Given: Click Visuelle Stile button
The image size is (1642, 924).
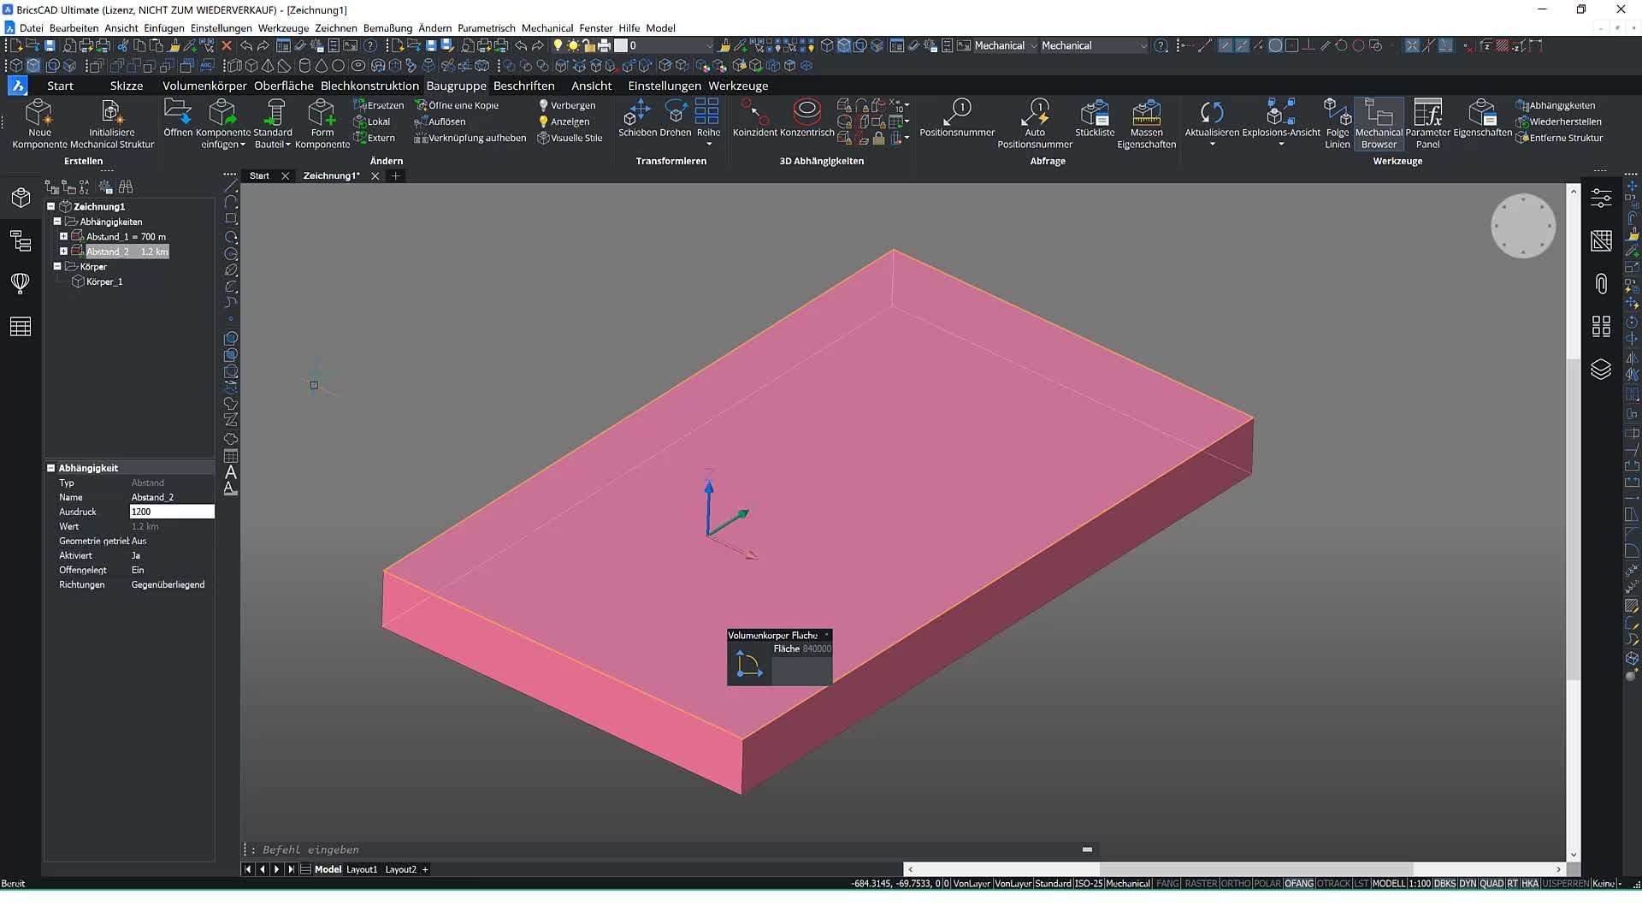Looking at the screenshot, I should pyautogui.click(x=570, y=138).
